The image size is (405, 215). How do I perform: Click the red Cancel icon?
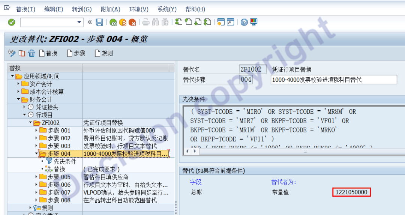pos(132,23)
